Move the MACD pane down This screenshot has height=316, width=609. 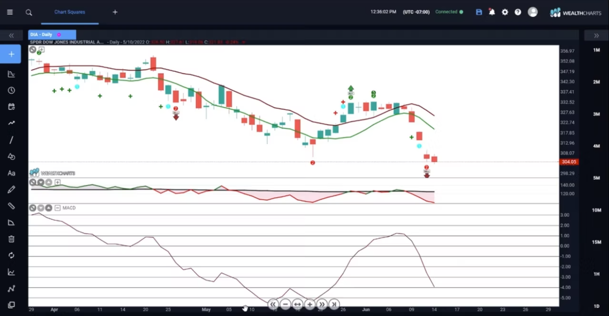[x=41, y=208]
